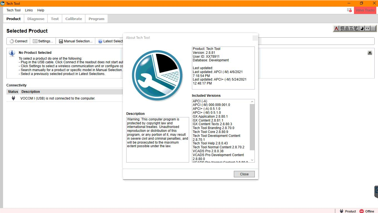Image resolution: width=378 pixels, height=213 pixels.
Task: Click the info icon beside No Product Selected
Action: click(12, 53)
